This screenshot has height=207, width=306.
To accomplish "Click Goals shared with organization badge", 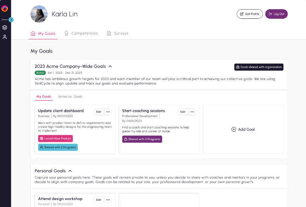I will click(259, 67).
